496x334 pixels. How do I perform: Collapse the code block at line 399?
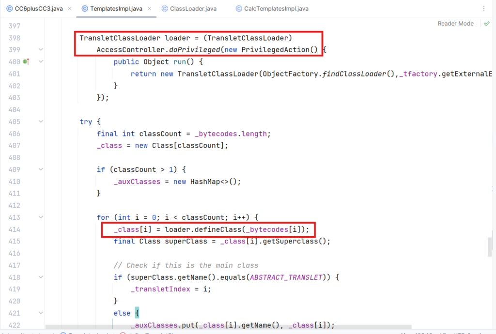41,50
